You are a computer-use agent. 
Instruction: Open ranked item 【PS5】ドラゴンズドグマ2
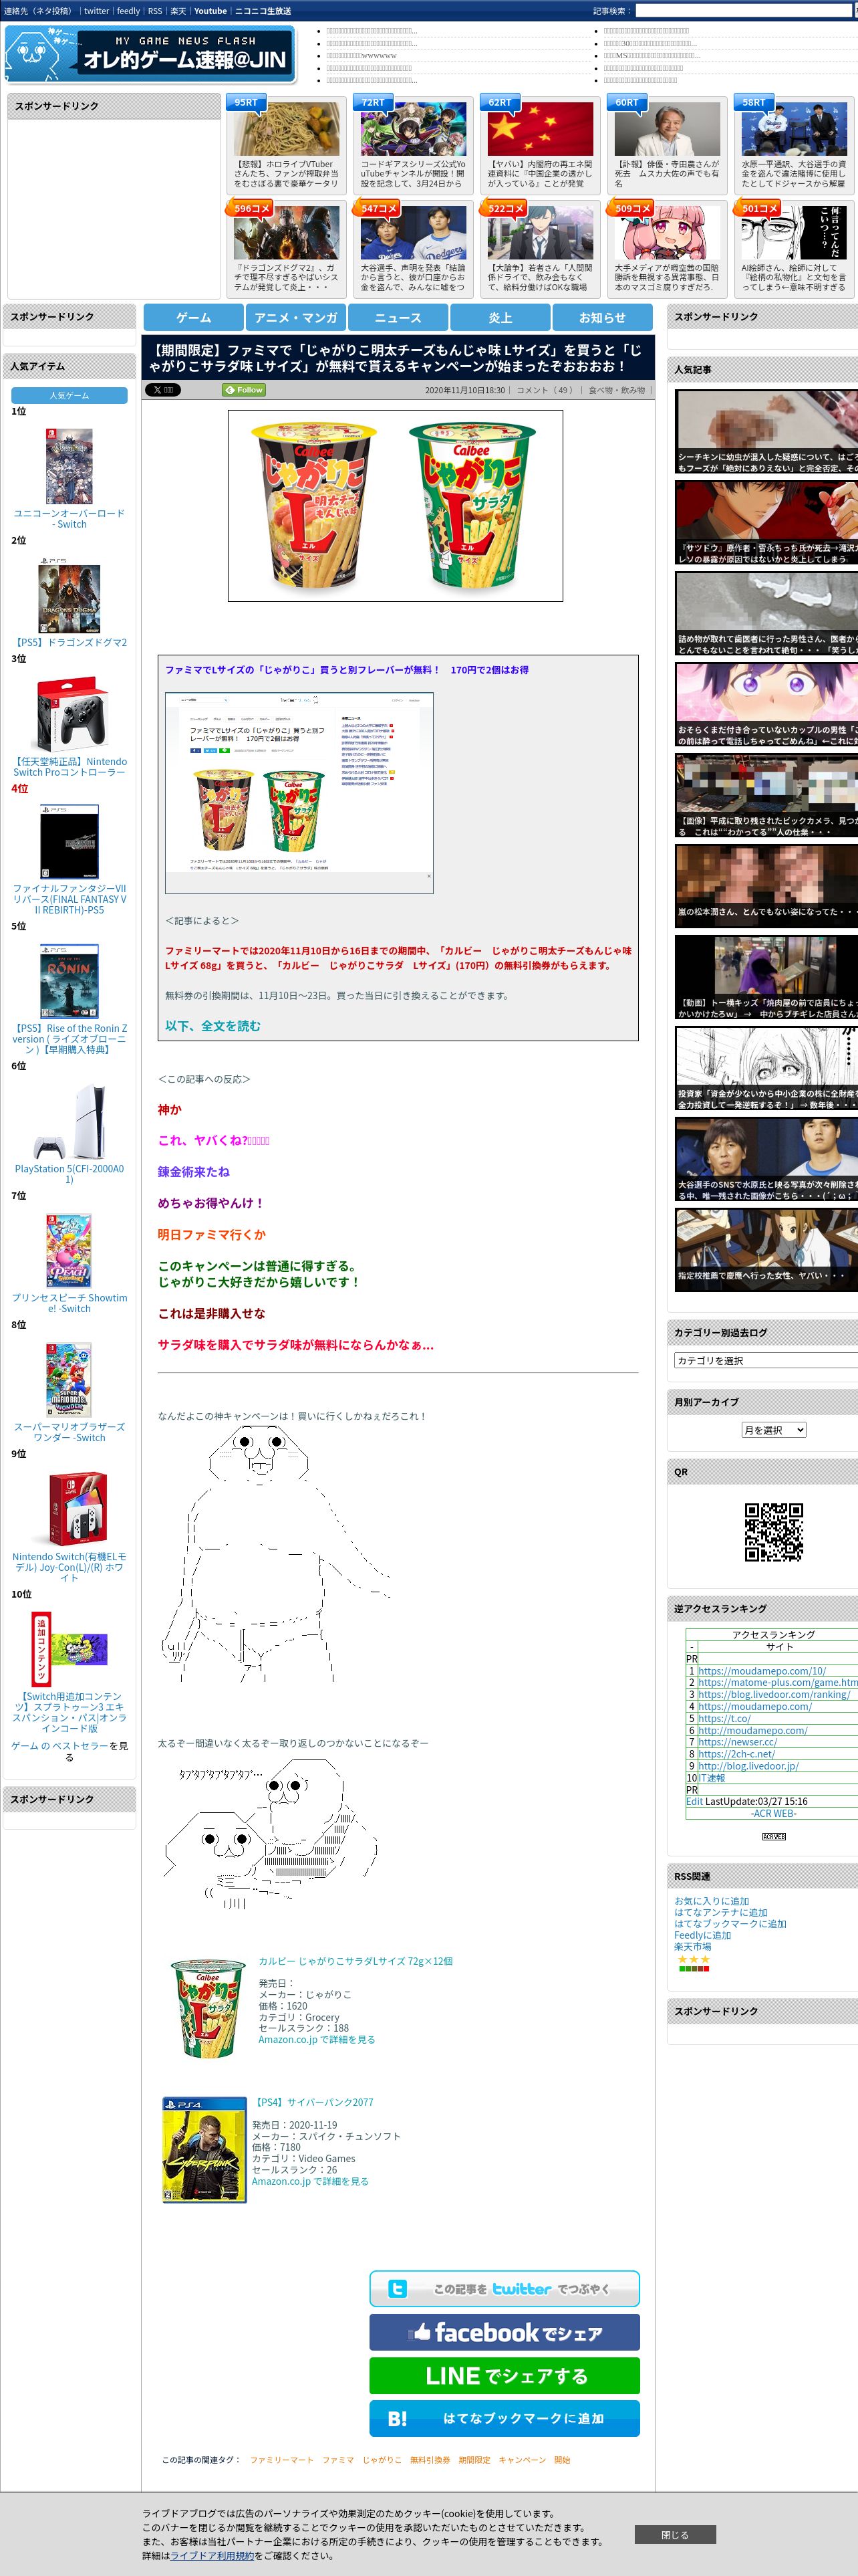[x=69, y=643]
